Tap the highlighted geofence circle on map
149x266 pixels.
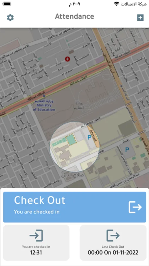74,147
